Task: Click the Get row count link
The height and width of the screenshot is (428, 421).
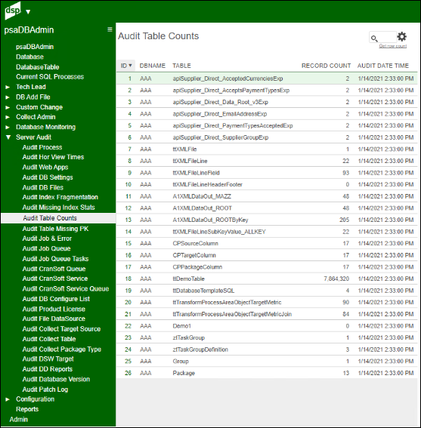Action: point(392,46)
